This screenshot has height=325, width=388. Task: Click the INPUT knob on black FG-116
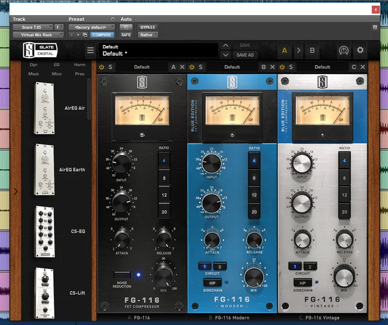pyautogui.click(x=122, y=162)
